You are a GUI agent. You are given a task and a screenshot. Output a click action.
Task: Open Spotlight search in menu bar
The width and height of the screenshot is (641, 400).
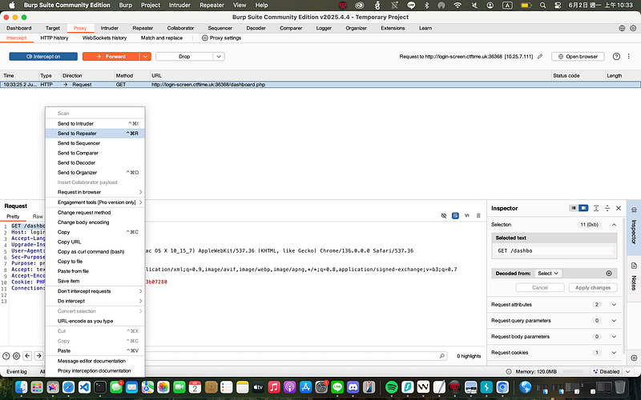(x=542, y=6)
